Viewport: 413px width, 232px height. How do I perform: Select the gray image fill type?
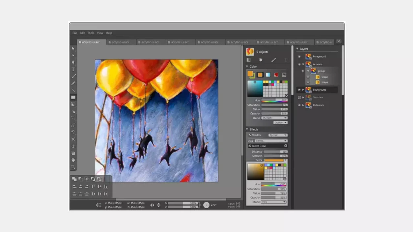click(x=284, y=75)
